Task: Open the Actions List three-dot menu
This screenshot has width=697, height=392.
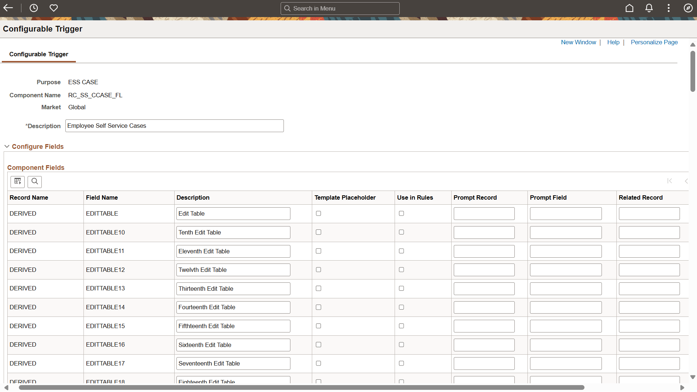Action: (669, 8)
